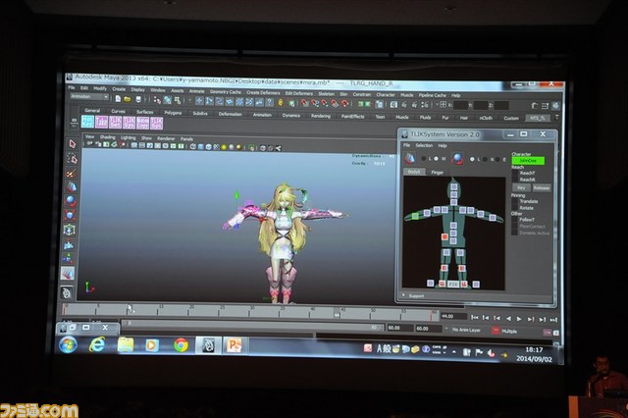
Task: Activate the Rotate tool sphere icon
Action: point(71,200)
